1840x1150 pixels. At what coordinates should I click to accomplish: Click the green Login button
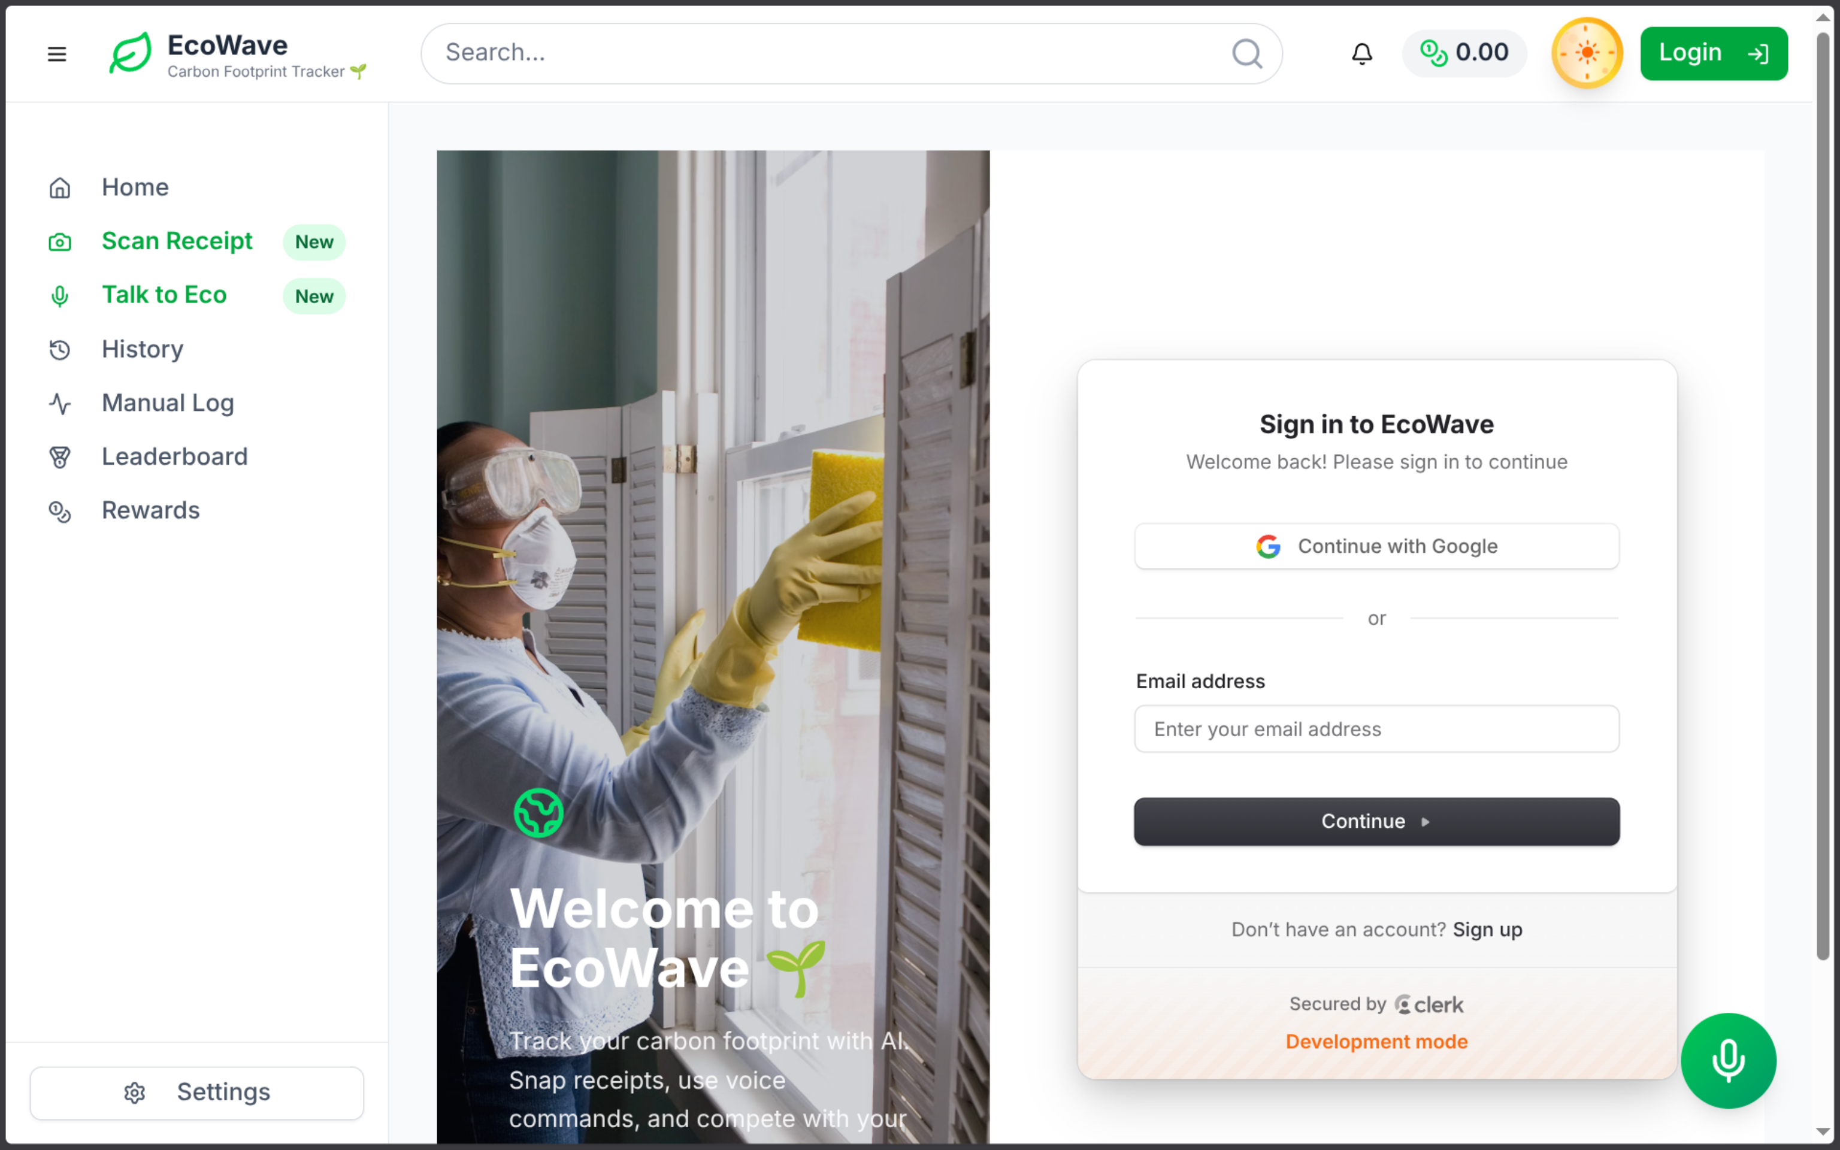[1714, 53]
